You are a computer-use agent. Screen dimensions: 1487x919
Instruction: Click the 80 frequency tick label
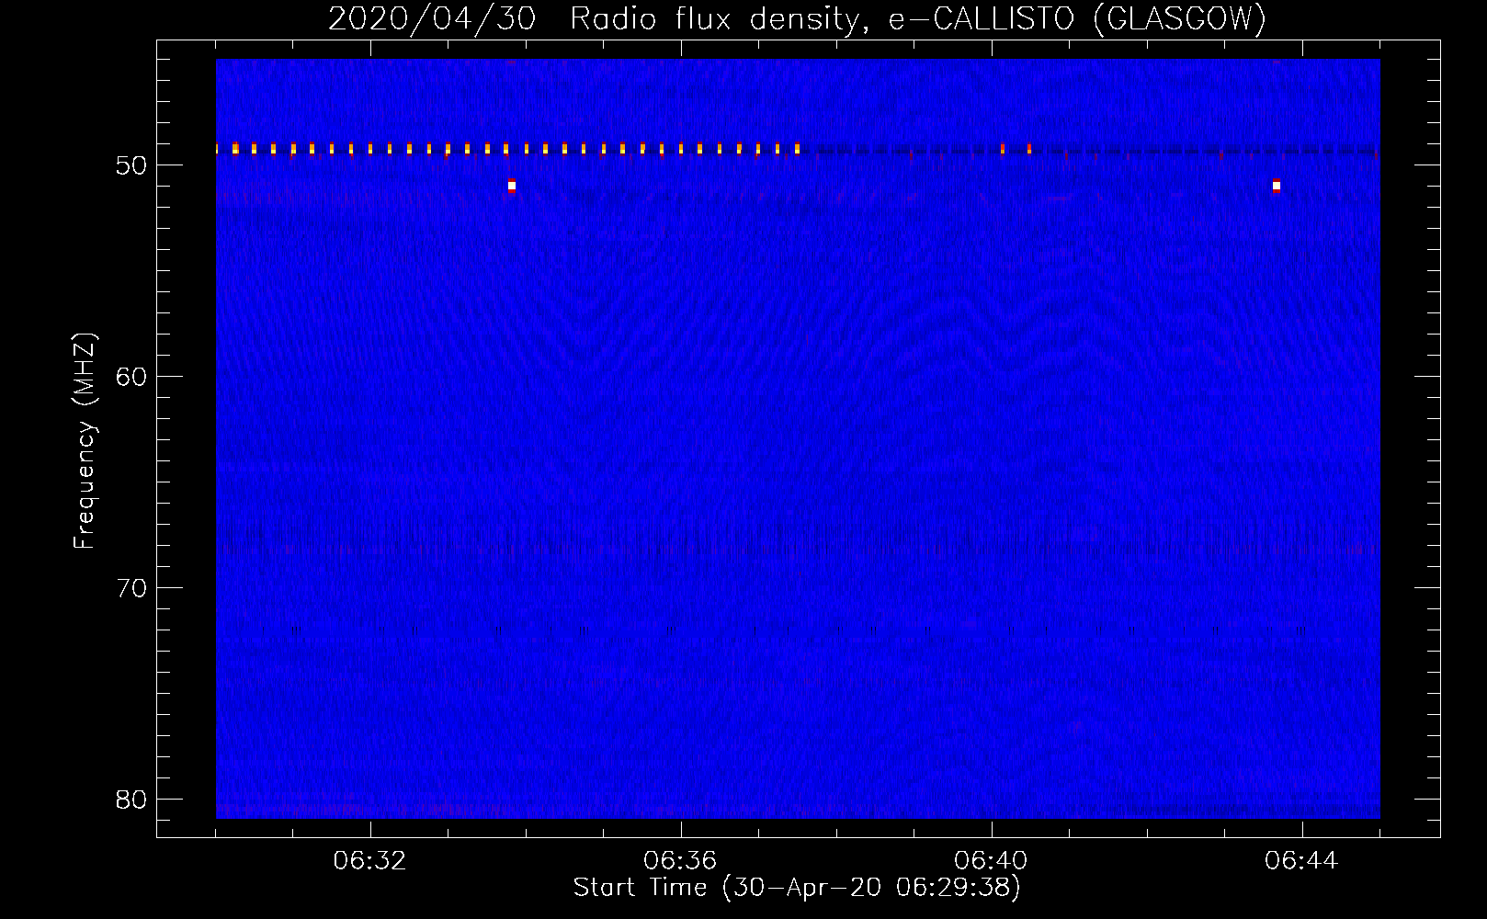pos(131,799)
